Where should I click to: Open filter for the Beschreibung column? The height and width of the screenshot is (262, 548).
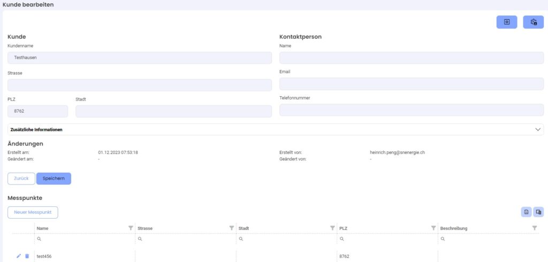tap(535, 228)
